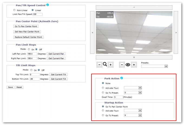Click Get Current Tilt for Top Tilt Limit
Image resolution: width=184 pixels, height=125 pixels.
(x=58, y=74)
